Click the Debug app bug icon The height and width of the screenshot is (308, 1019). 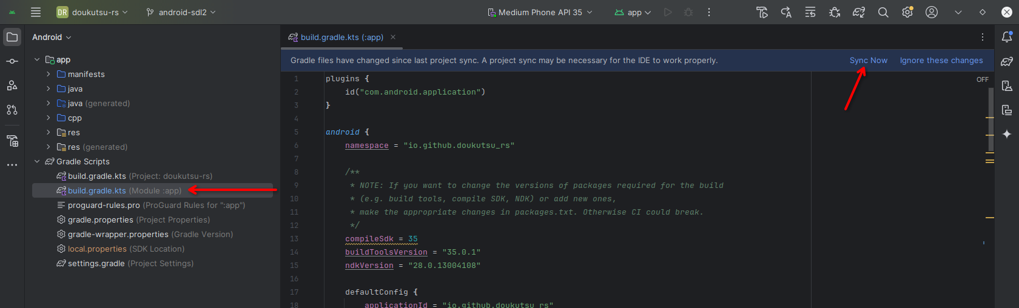pos(688,12)
